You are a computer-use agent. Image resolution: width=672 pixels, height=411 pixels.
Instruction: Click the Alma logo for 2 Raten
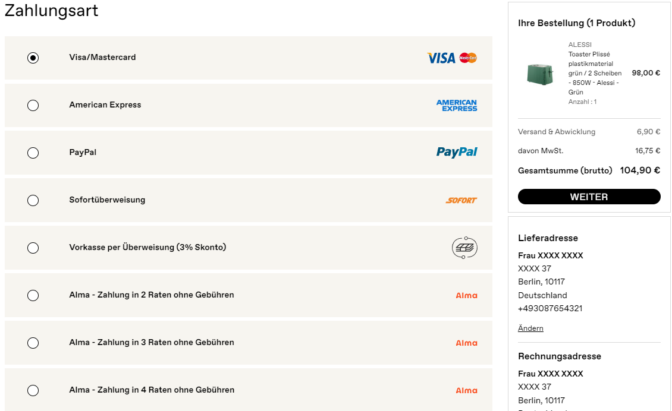466,295
